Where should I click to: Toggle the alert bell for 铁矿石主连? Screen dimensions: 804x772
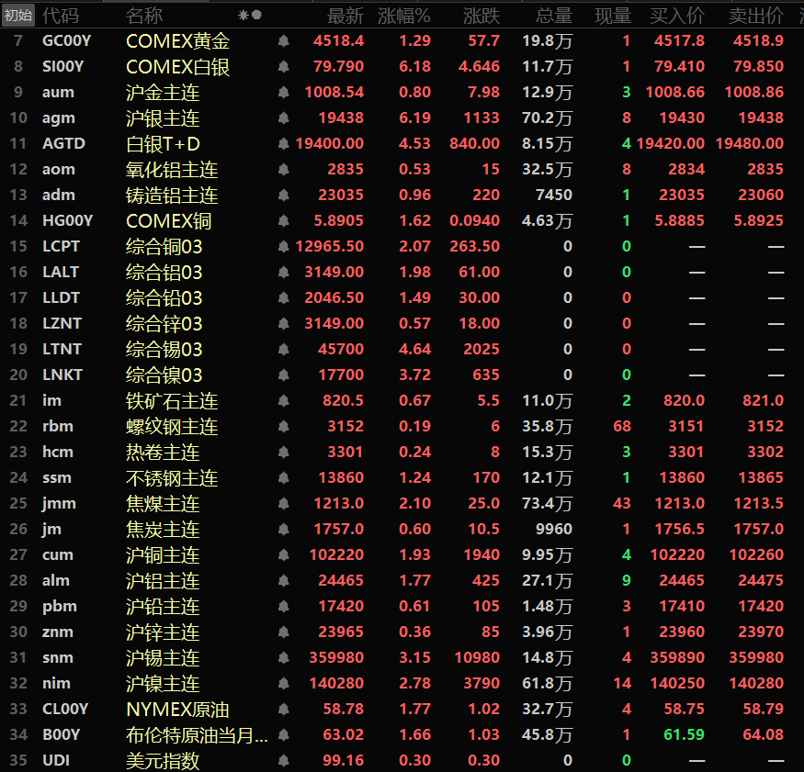(x=283, y=401)
